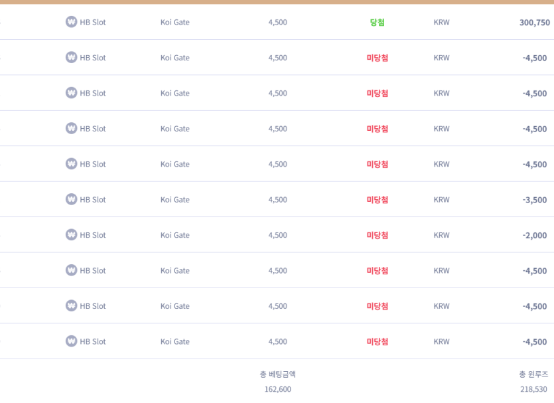Click HB Slot text in first row
The height and width of the screenshot is (403, 554).
[93, 23]
